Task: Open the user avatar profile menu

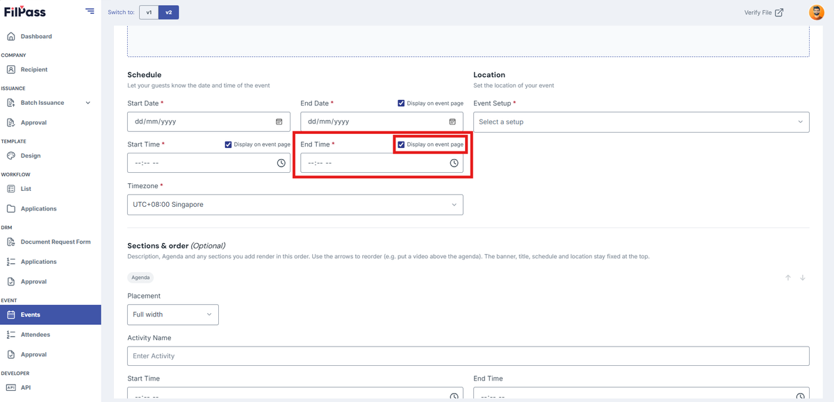Action: coord(816,12)
